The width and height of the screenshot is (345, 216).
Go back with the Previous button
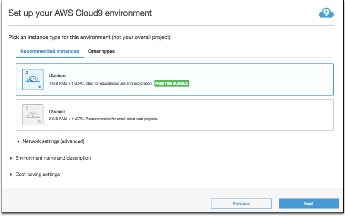[x=241, y=203]
